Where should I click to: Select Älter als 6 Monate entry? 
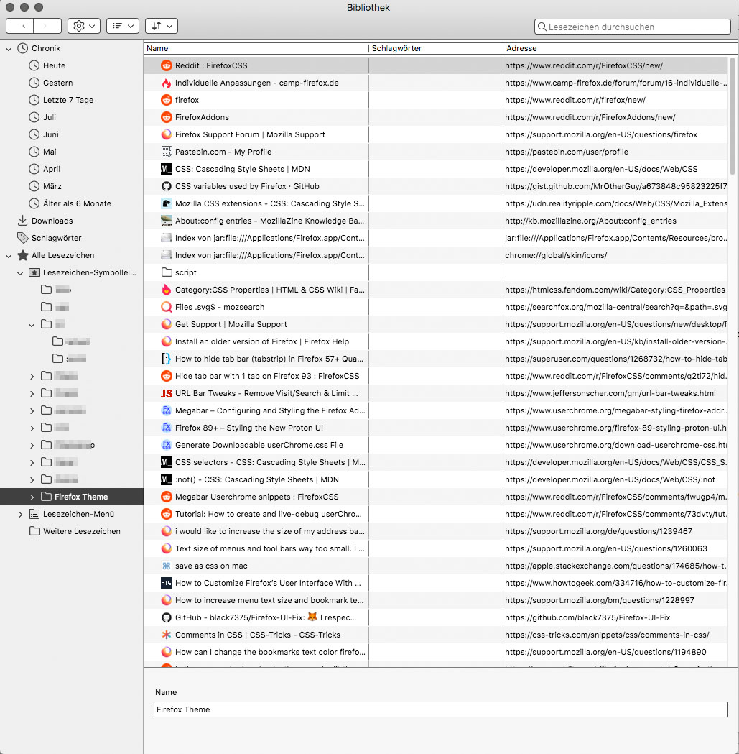tap(77, 203)
